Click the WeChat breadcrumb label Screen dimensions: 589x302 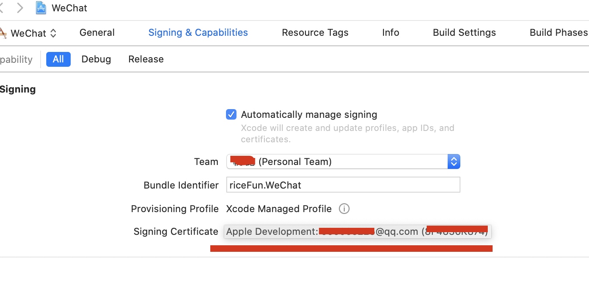(x=69, y=8)
